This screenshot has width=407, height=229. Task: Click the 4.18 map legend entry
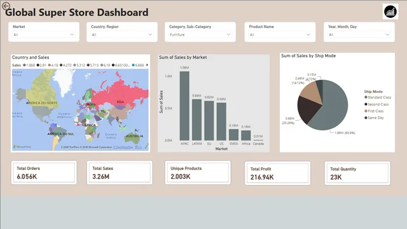(53, 65)
